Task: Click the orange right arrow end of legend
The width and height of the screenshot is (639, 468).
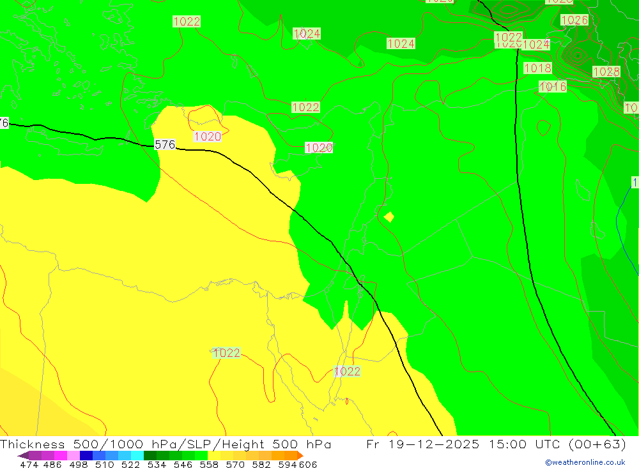Action: tap(300, 455)
